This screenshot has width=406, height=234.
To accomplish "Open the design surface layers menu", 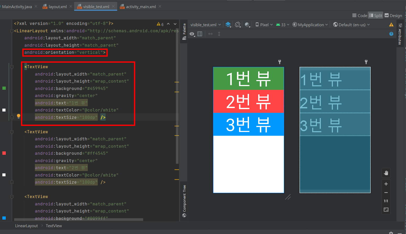I will tap(228, 25).
